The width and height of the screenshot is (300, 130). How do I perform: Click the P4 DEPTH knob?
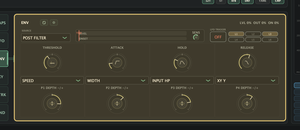247,103
